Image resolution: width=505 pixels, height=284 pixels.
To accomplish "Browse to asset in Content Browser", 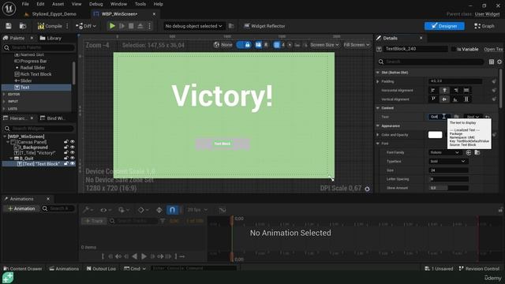I will pos(23,26).
